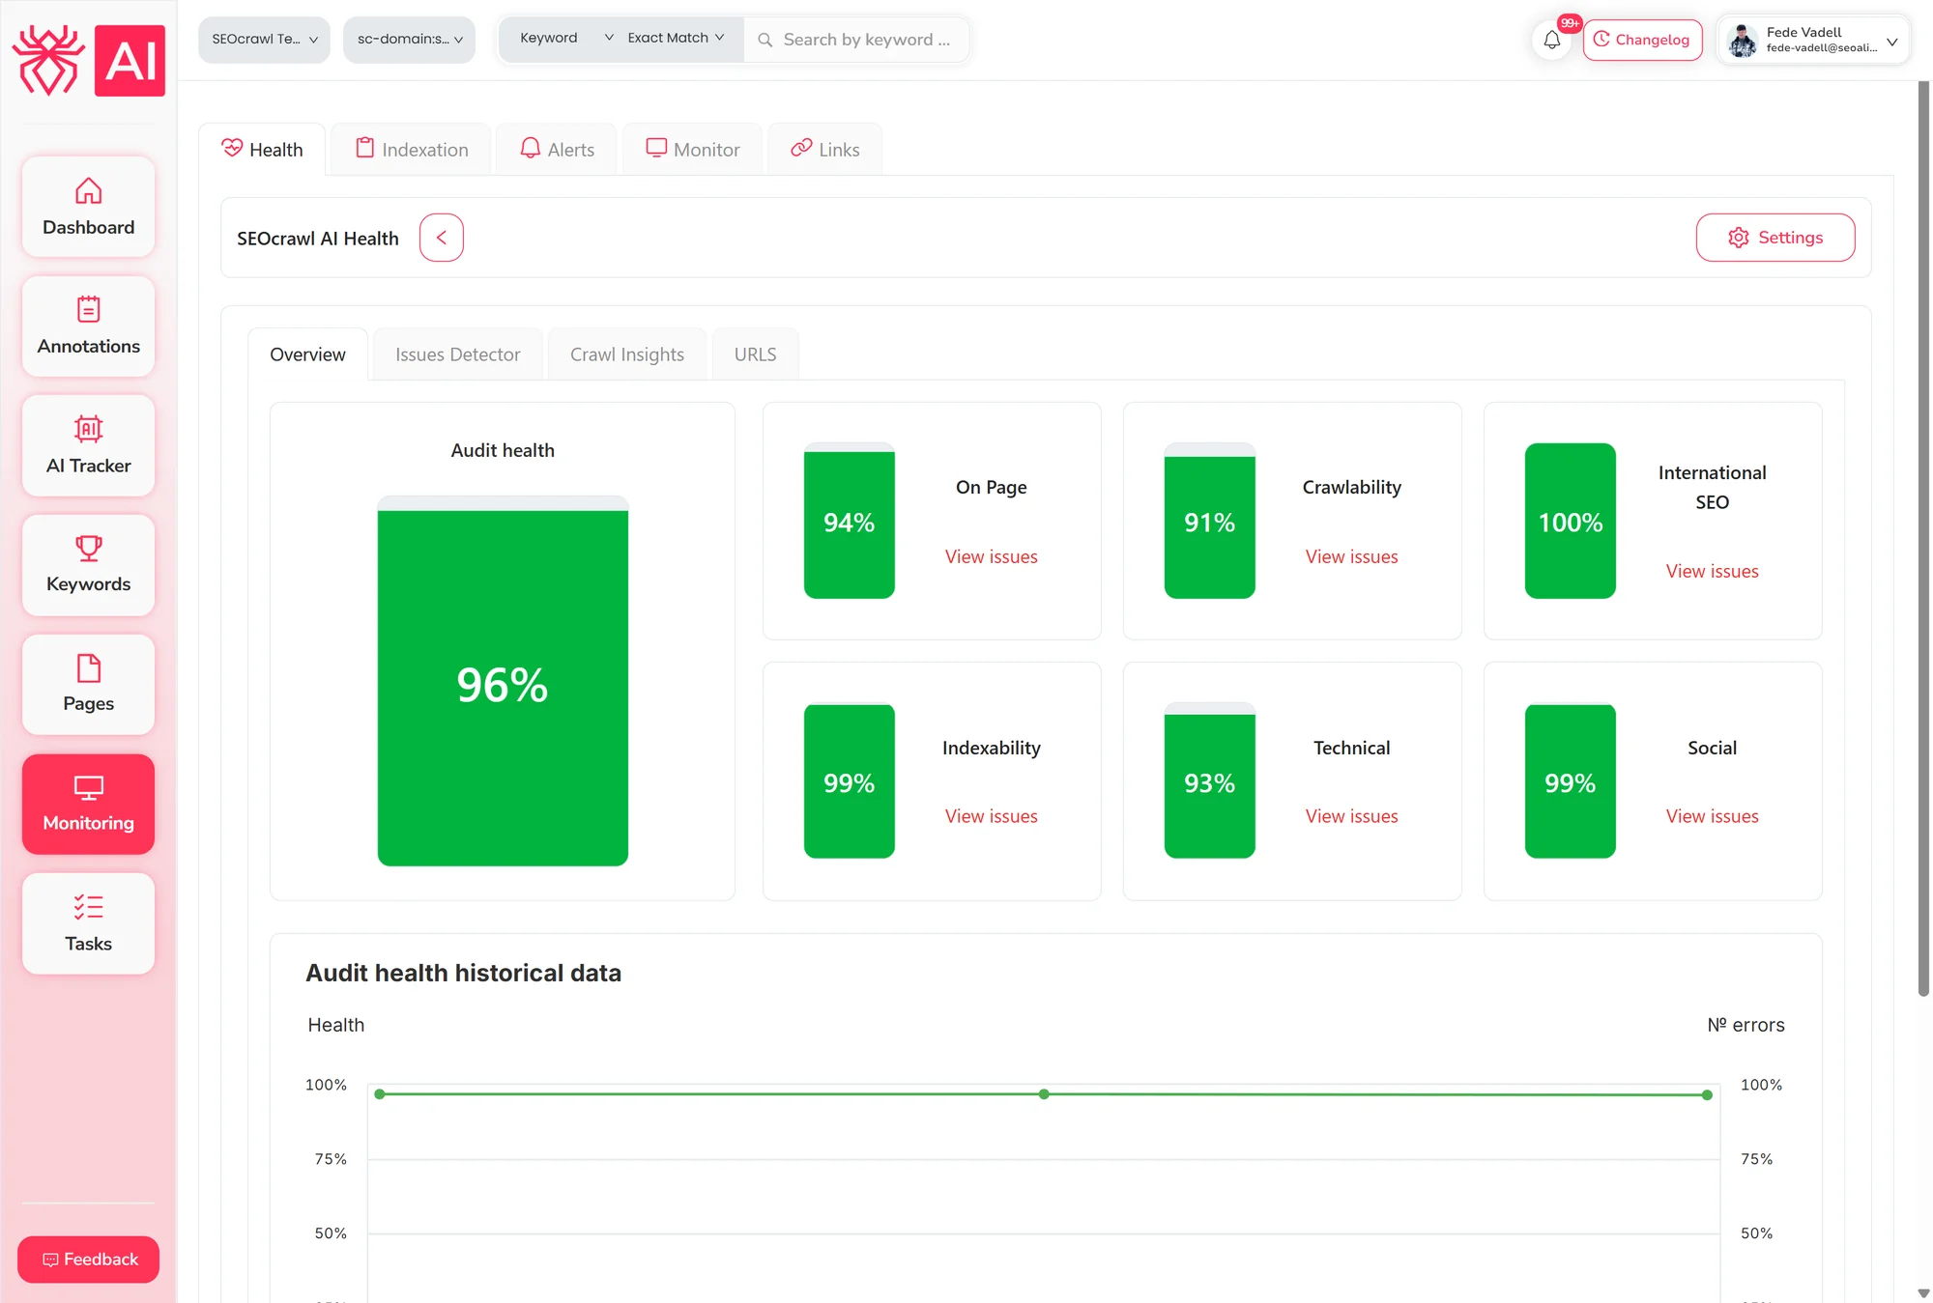
Task: Open the Feedback button
Action: pos(88,1260)
